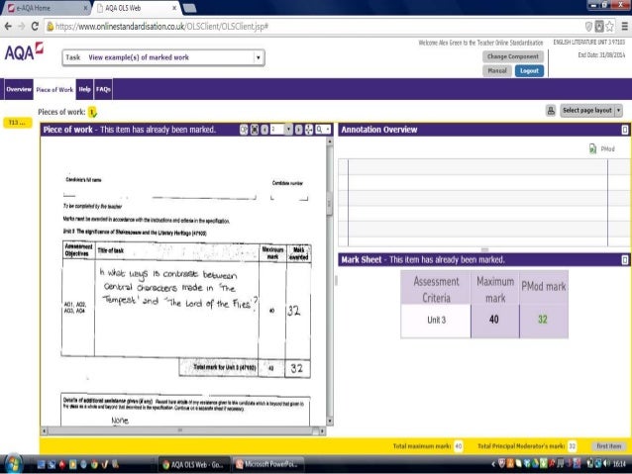
Task: Go to previous page of the work
Action: [264, 130]
